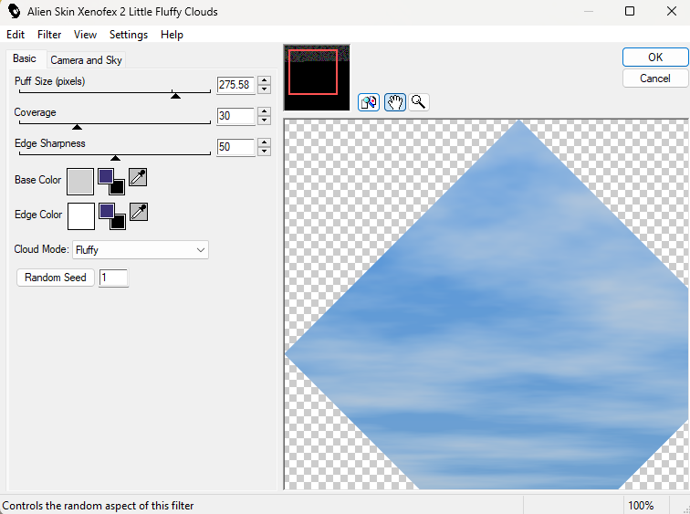The image size is (690, 514).
Task: Close the Little Fluffy Clouds window
Action: point(672,11)
